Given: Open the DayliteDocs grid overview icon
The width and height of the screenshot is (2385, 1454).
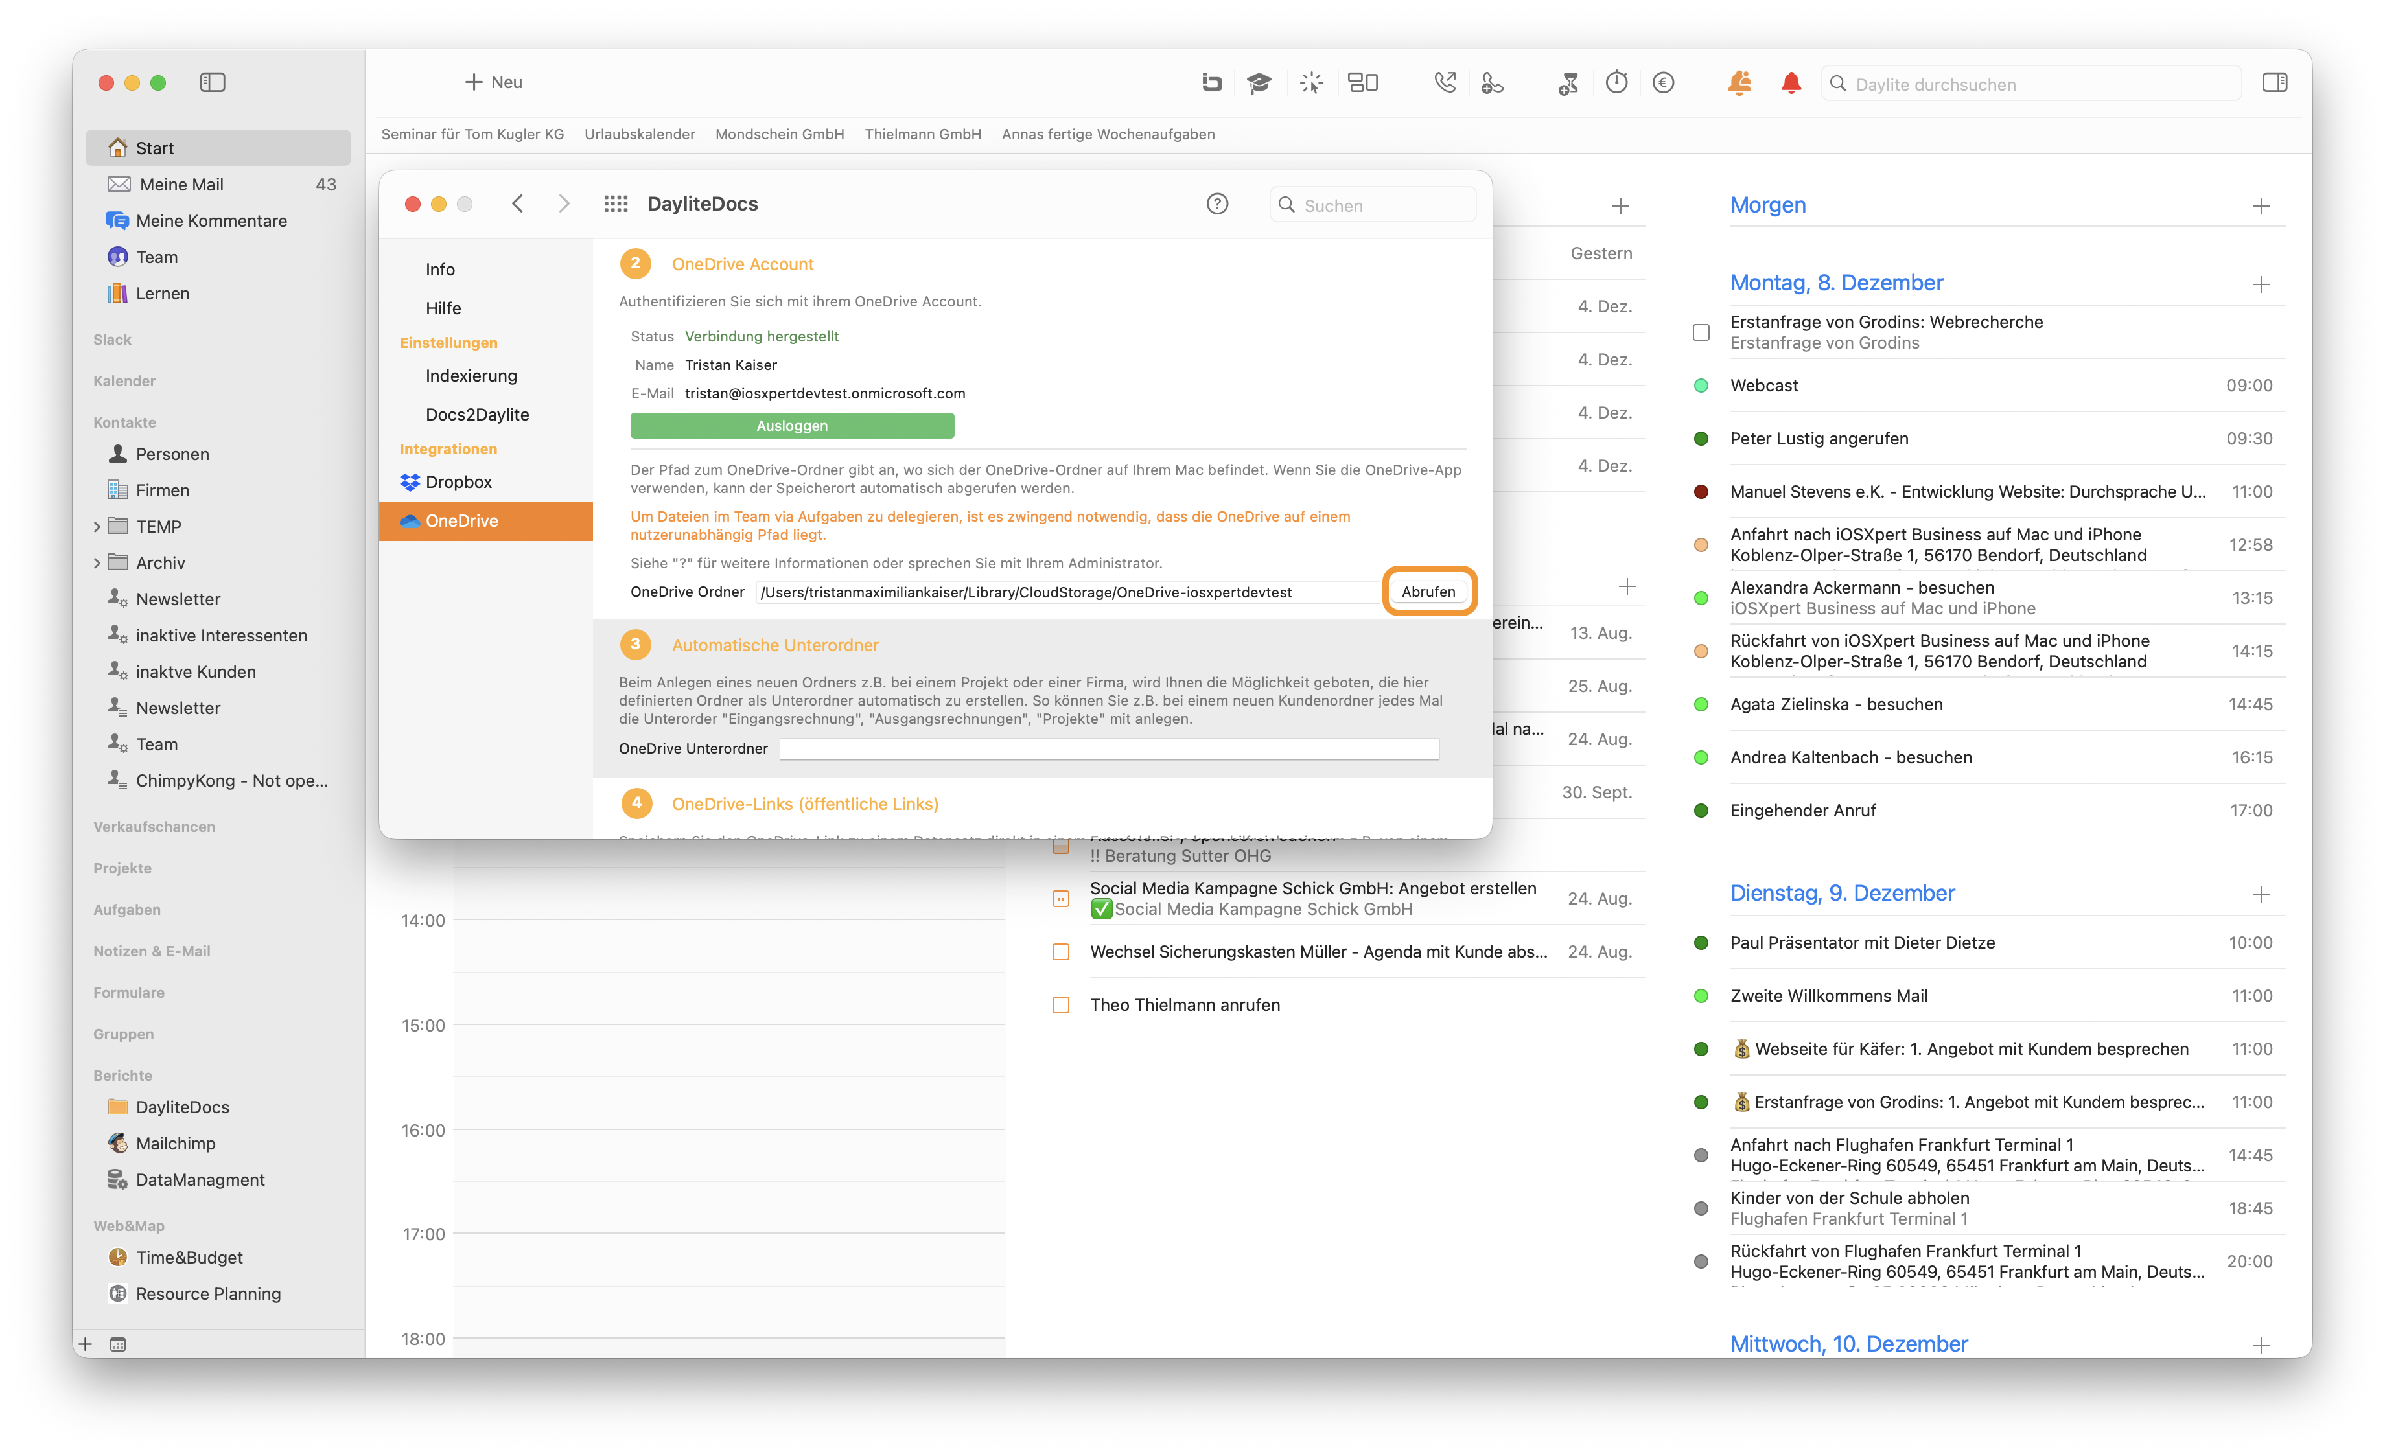Looking at the screenshot, I should 616,204.
